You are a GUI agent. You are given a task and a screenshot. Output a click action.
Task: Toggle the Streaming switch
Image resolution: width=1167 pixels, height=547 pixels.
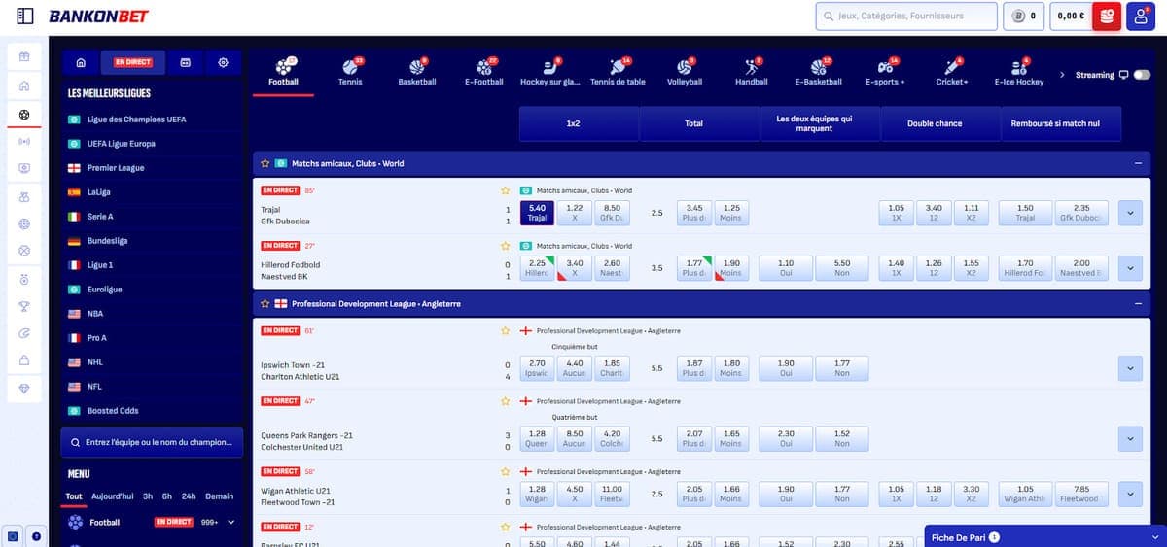pos(1142,75)
